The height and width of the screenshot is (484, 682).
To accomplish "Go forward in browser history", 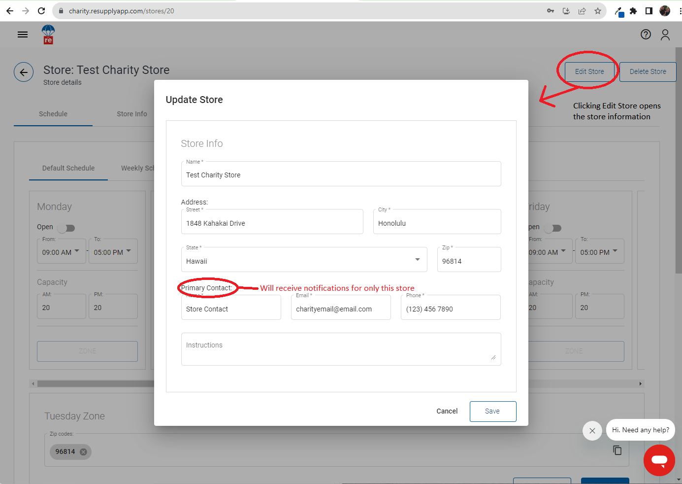I will 26,11.
